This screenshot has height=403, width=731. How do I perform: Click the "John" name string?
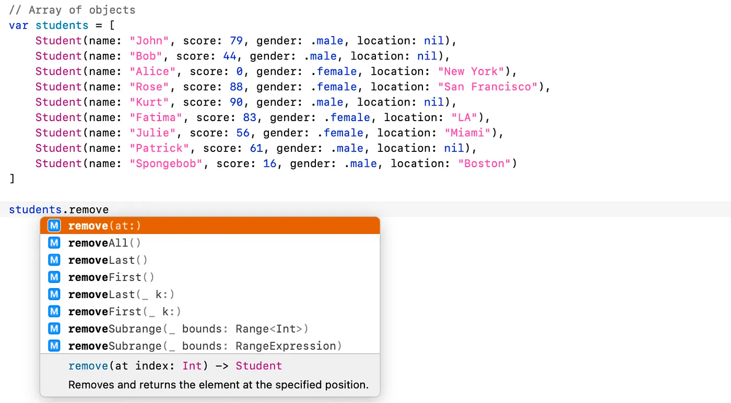(x=149, y=41)
